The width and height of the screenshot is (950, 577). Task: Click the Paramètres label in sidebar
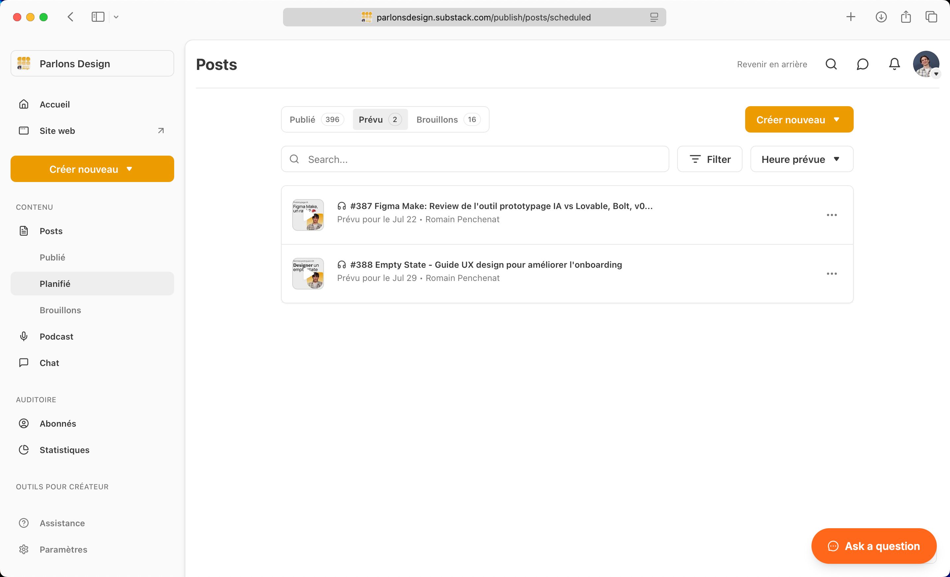[63, 549]
